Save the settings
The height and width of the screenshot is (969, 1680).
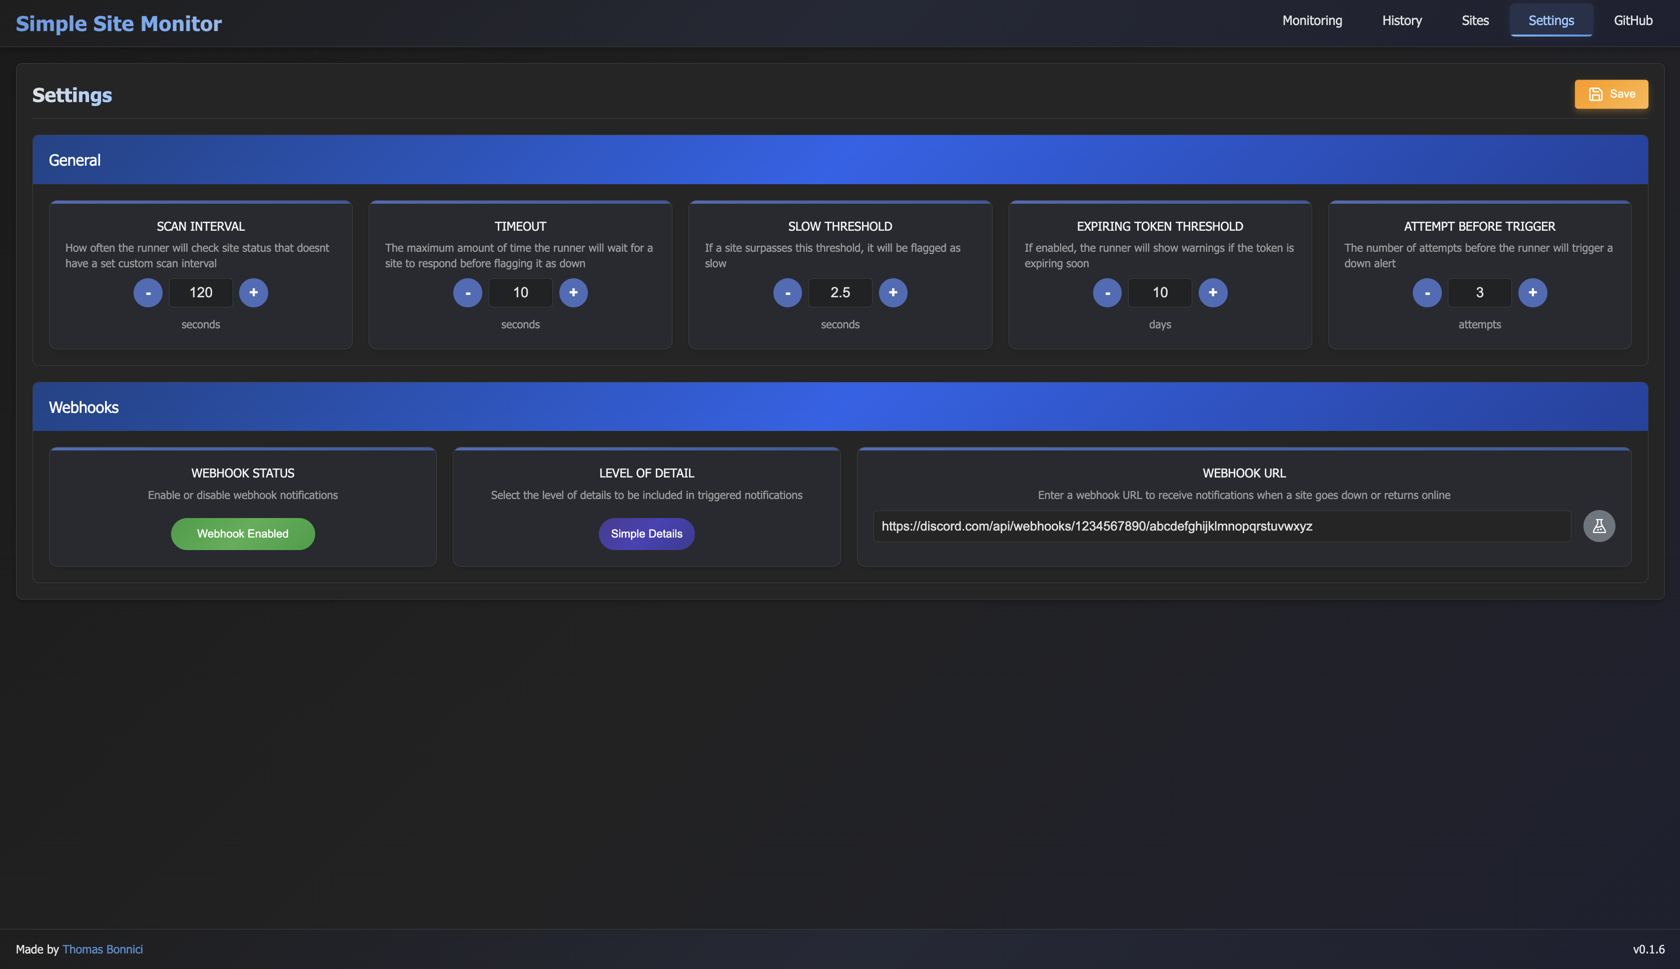point(1611,94)
